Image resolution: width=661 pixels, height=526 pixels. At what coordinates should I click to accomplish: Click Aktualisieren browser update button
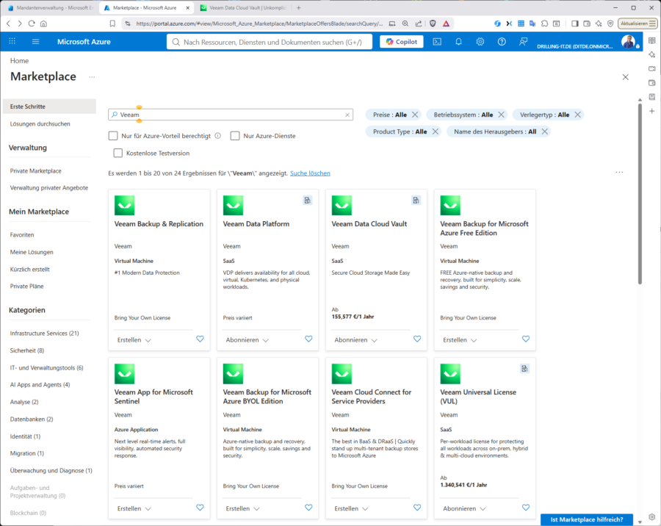637,24
